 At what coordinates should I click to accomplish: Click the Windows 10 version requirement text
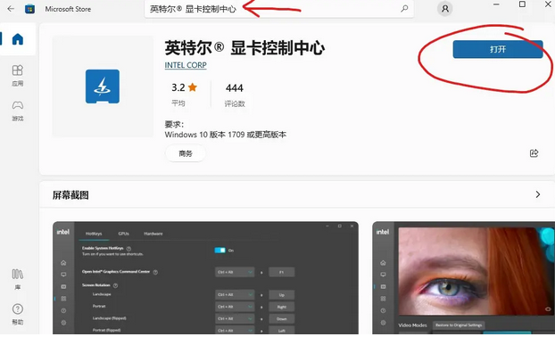point(226,135)
